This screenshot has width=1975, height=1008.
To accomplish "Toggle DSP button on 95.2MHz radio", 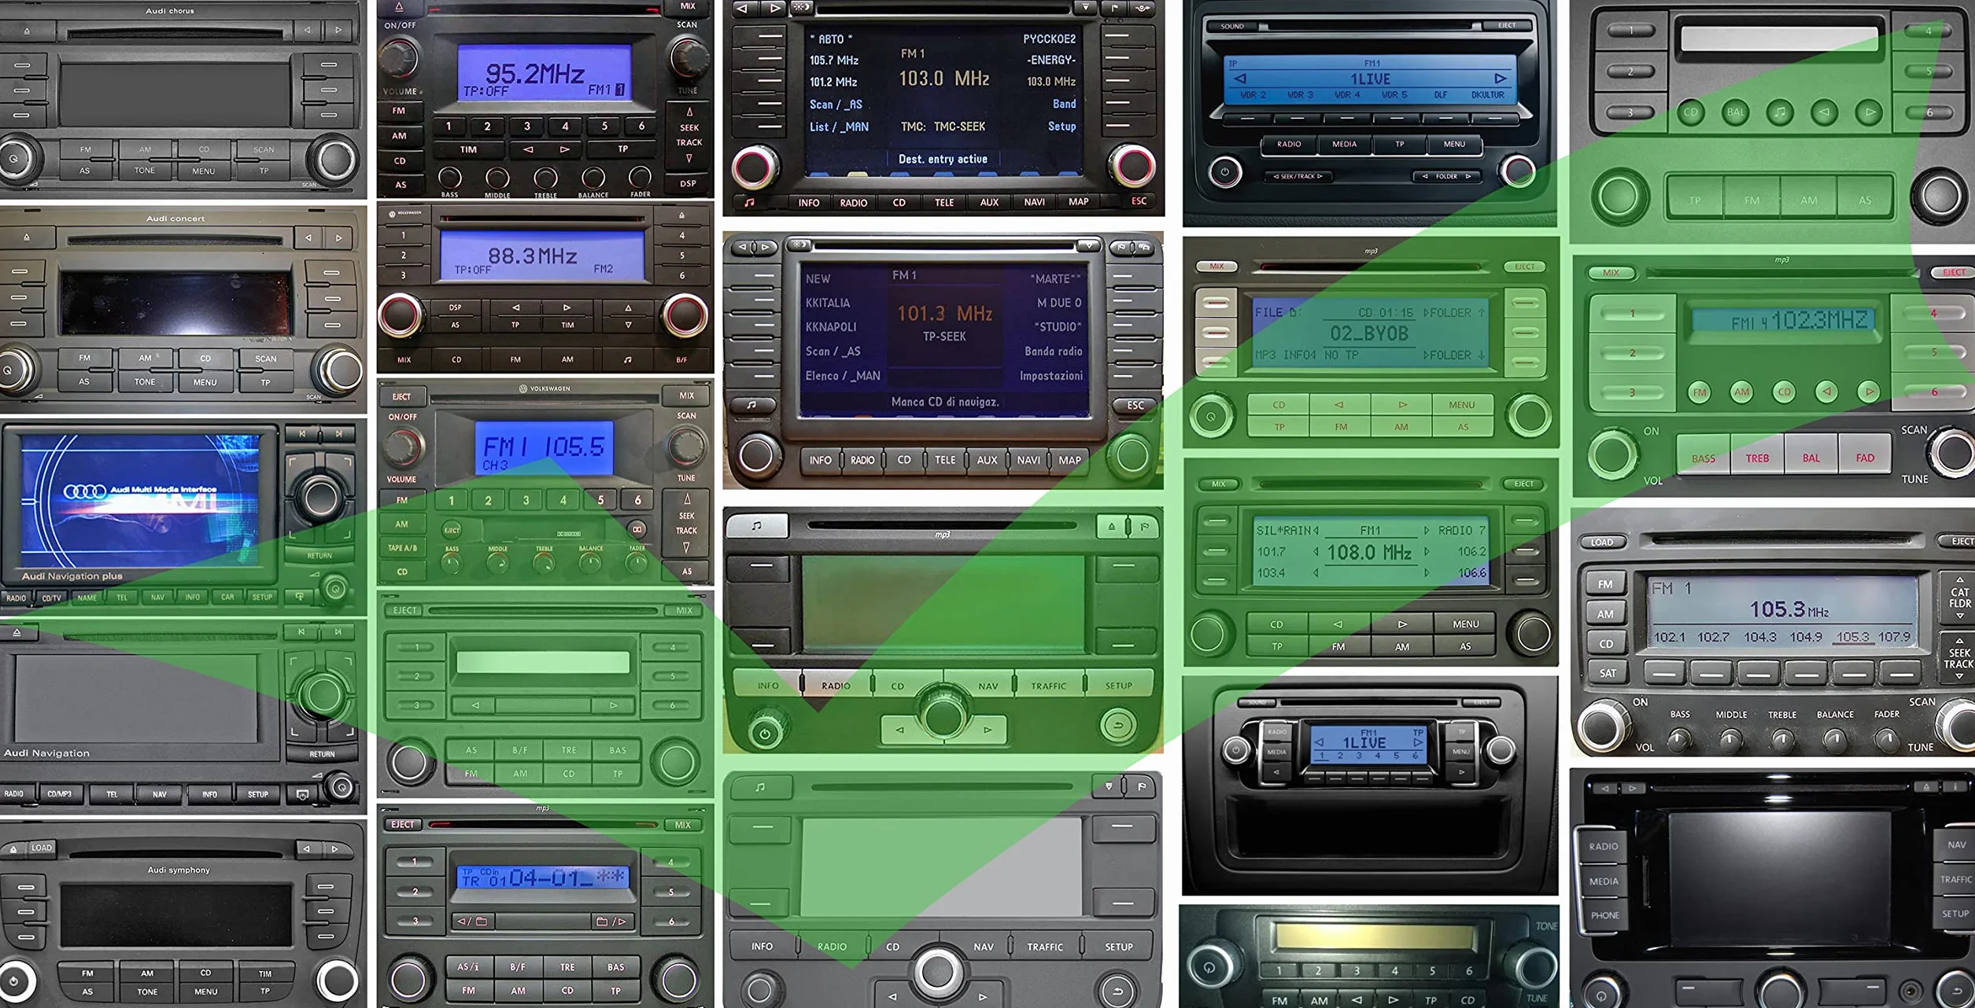I will [x=688, y=183].
